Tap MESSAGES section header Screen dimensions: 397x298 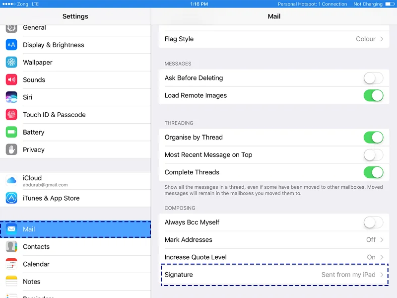(x=178, y=64)
